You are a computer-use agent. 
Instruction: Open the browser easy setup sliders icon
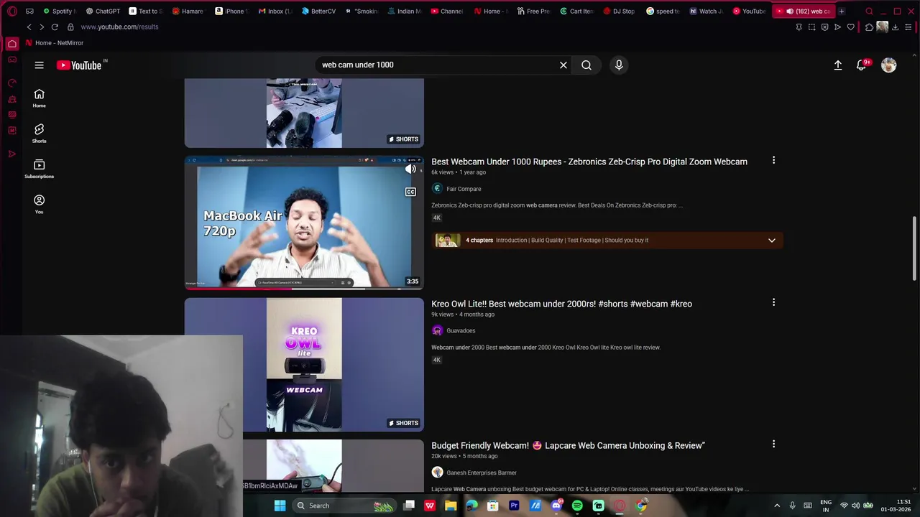pos(909,27)
